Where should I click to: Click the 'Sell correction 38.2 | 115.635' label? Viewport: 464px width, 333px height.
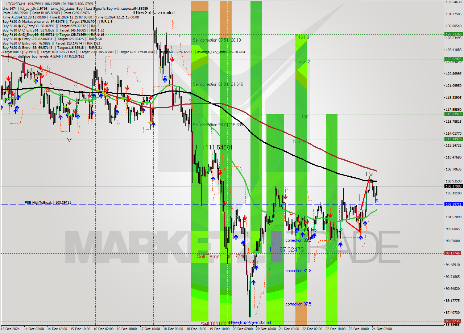point(218,125)
